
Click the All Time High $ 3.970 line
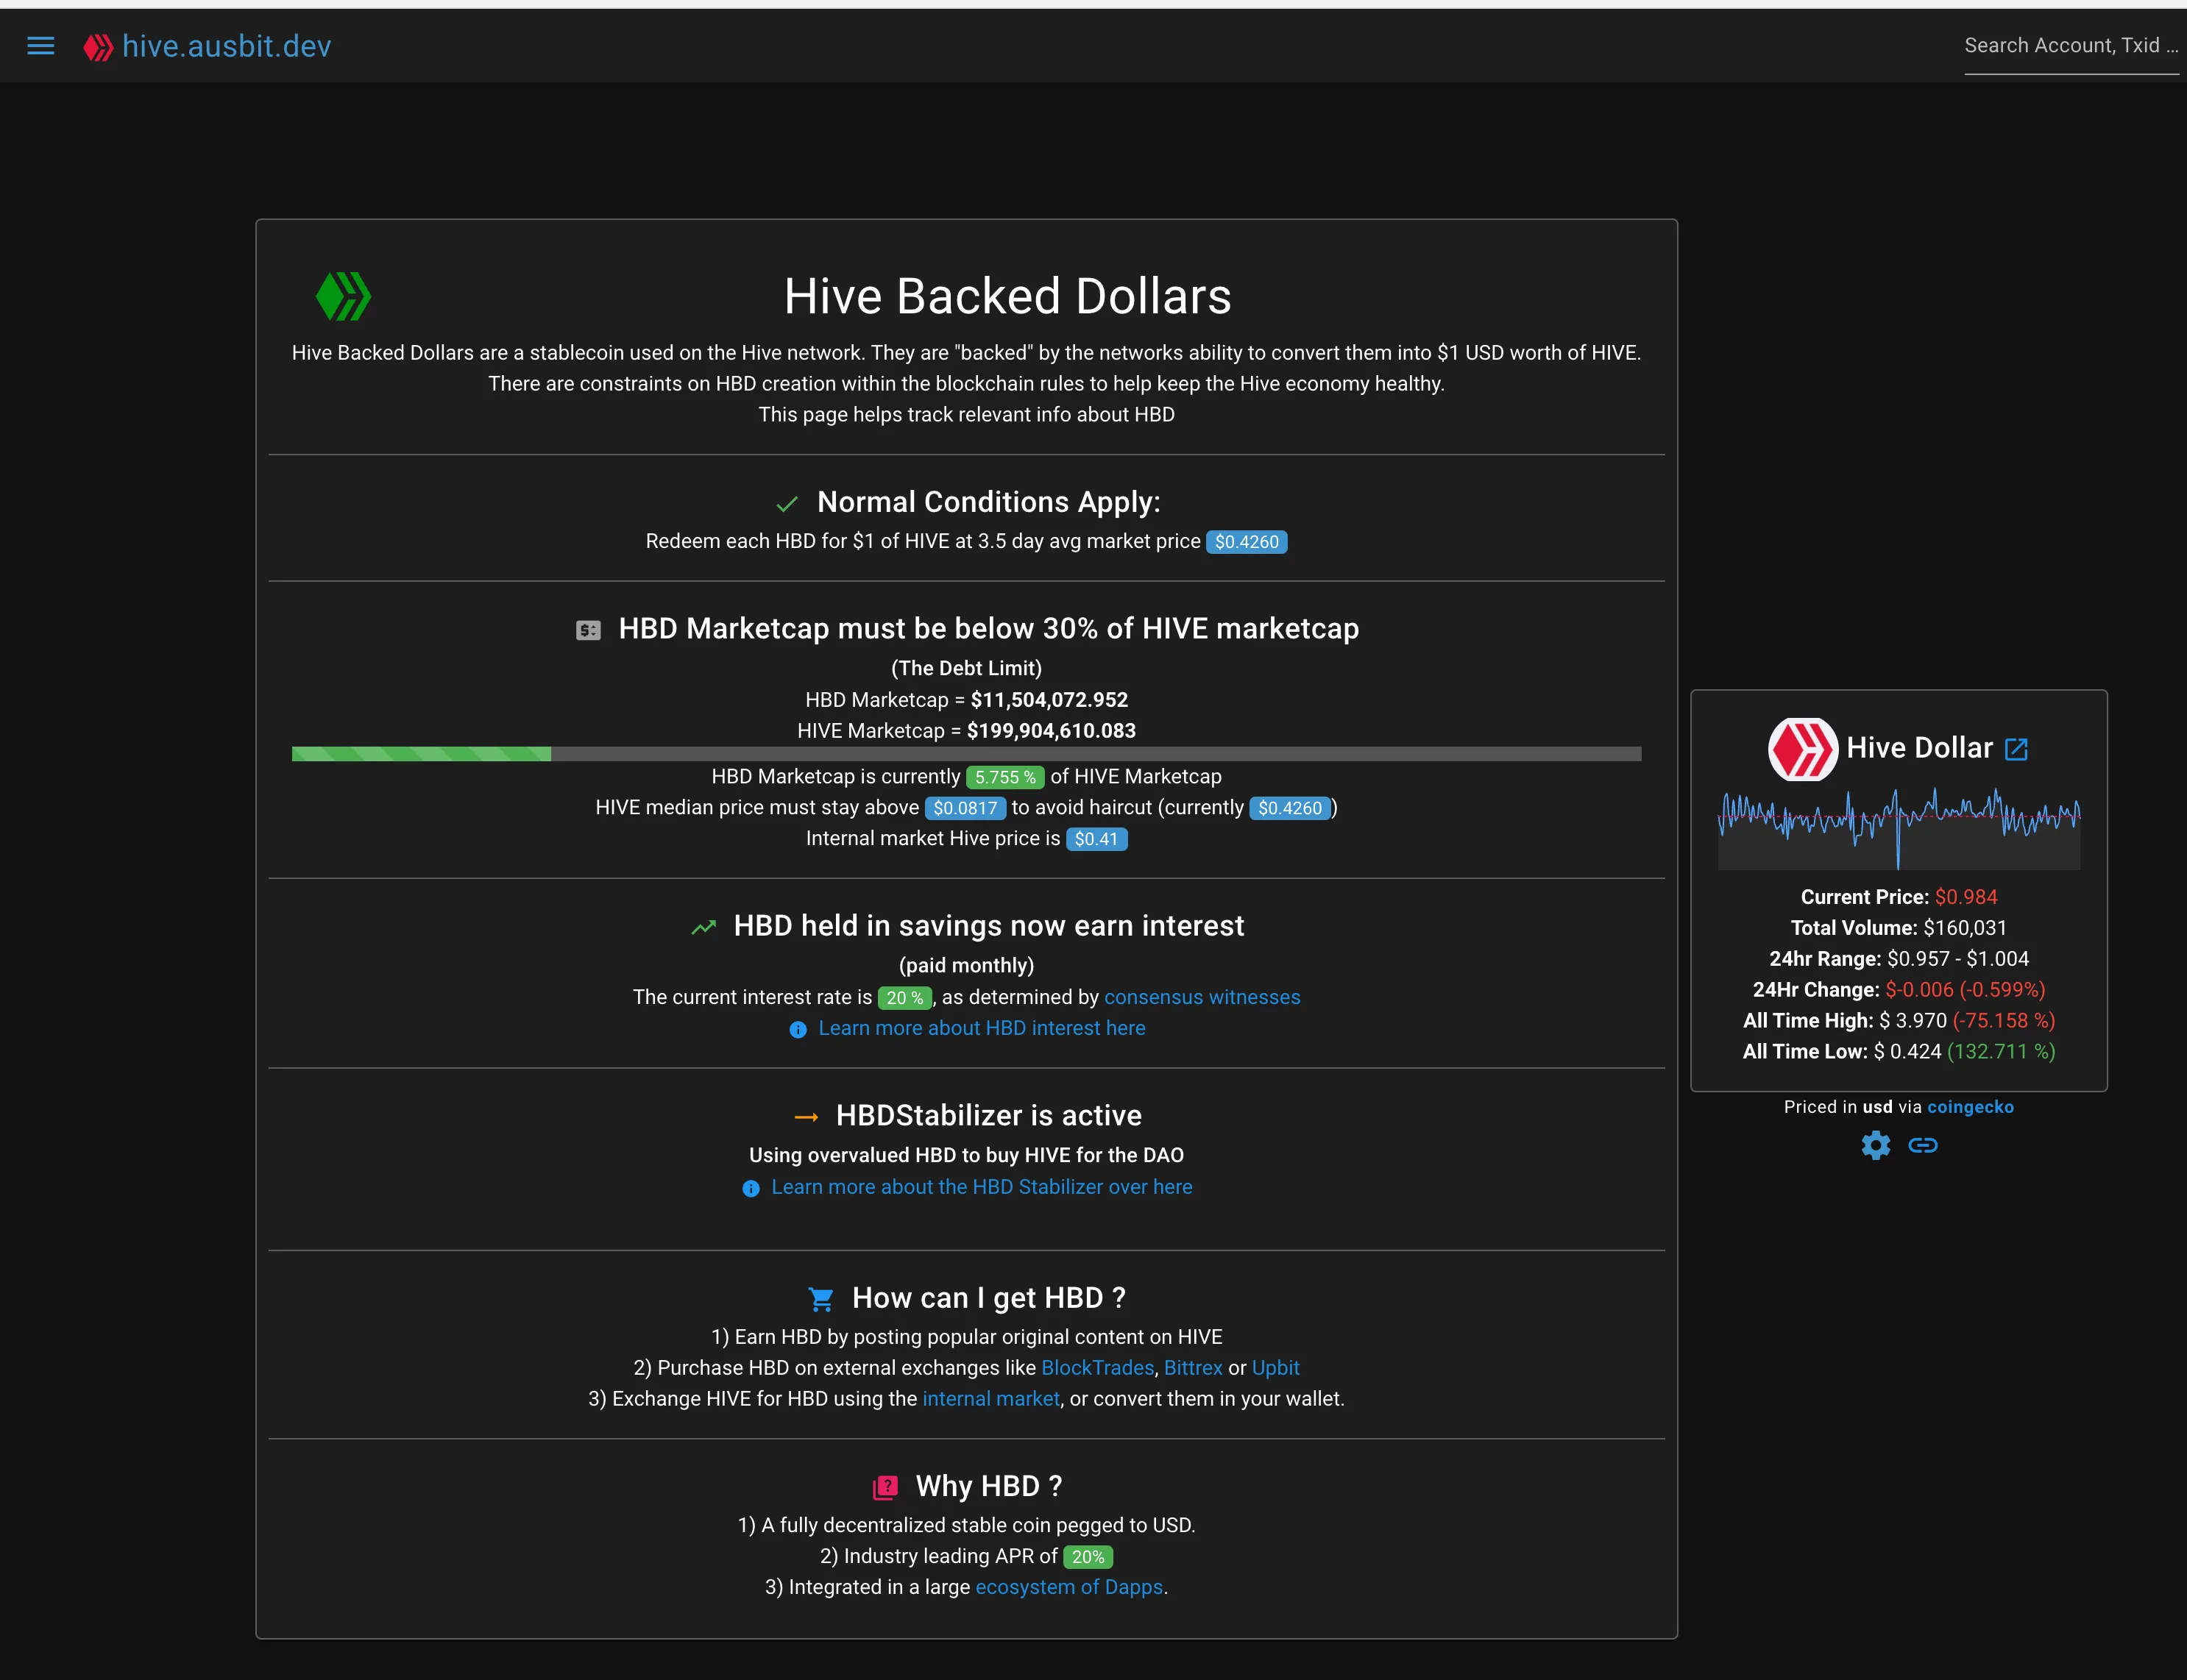pos(1899,1021)
